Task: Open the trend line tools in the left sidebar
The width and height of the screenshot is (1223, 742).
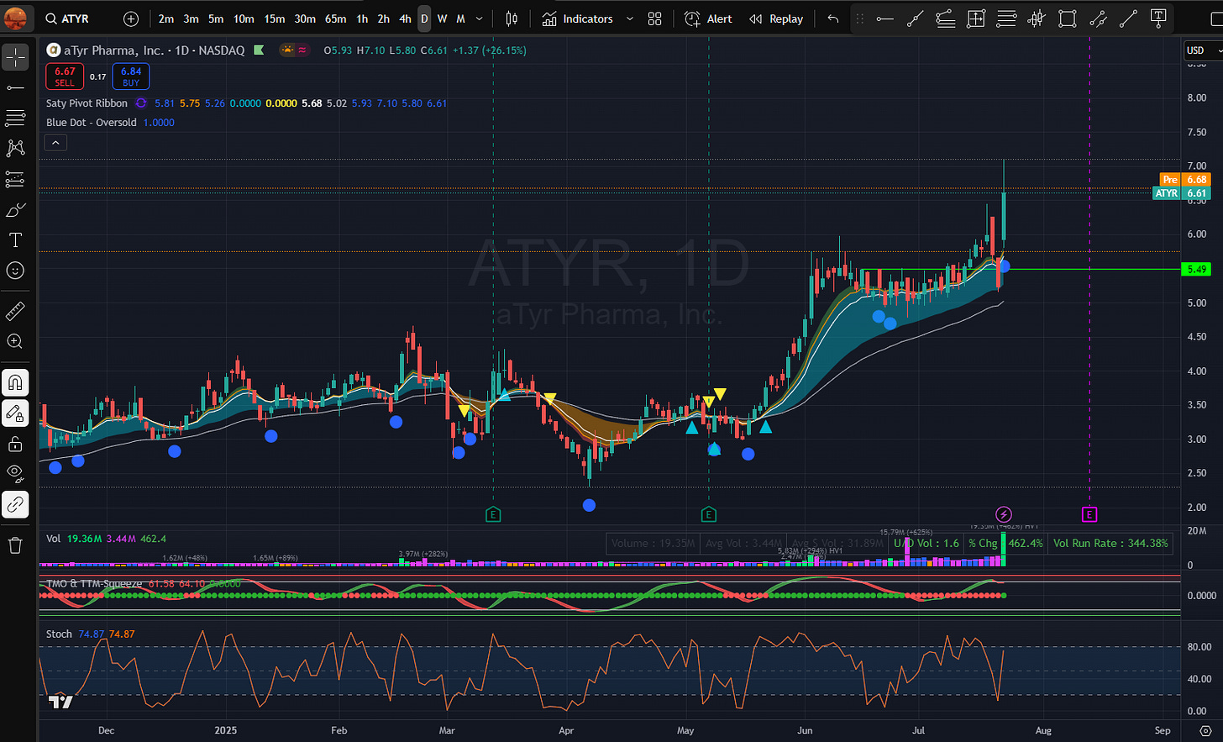Action: pos(15,87)
